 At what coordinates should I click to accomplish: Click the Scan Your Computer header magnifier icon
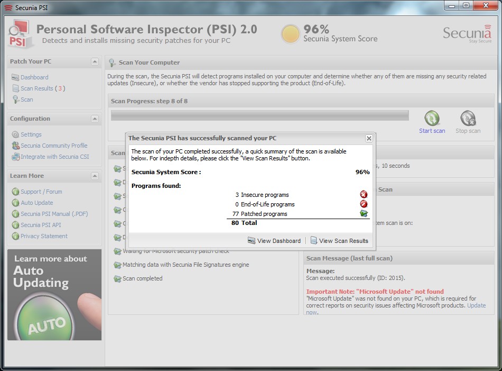(x=112, y=63)
